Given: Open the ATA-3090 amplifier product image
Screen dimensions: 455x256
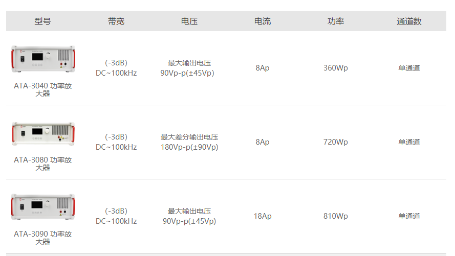Looking at the screenshot, I should pos(43,207).
